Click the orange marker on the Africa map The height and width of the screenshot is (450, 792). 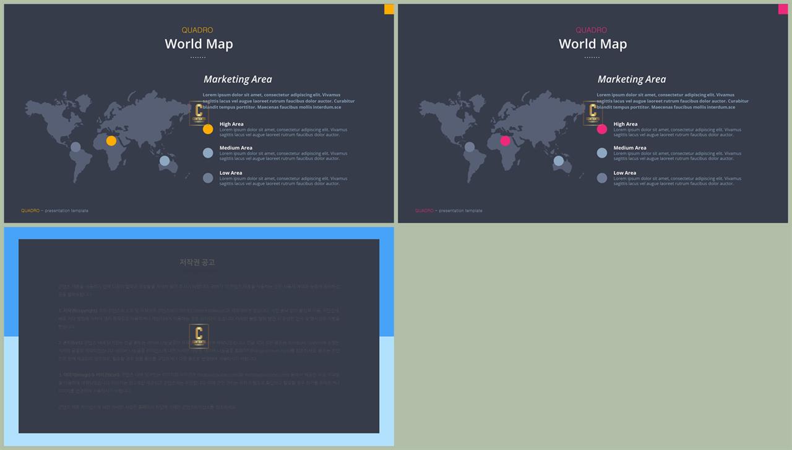point(111,141)
